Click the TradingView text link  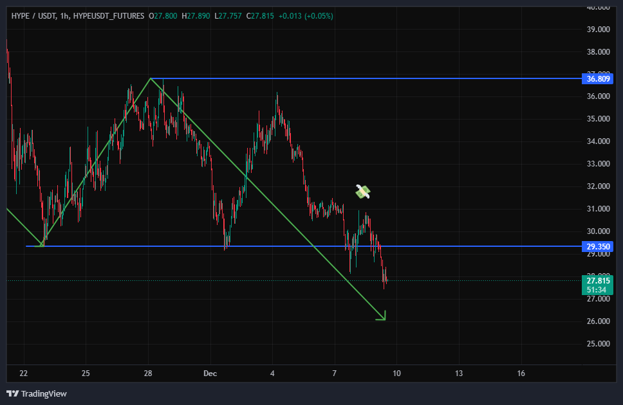[44, 393]
